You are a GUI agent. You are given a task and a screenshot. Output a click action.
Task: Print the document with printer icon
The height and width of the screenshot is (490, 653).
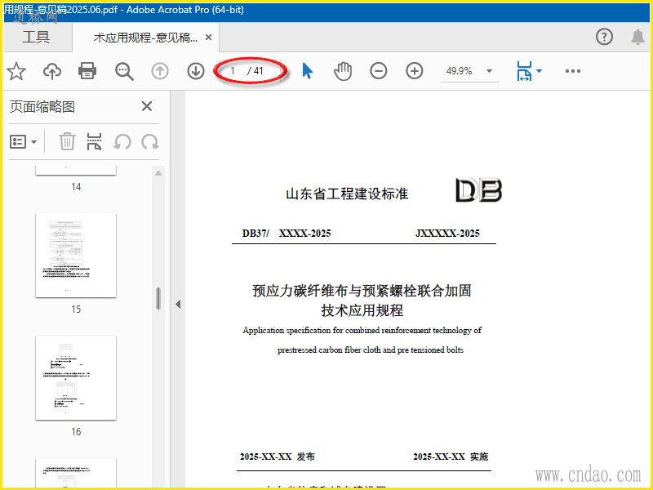[87, 71]
